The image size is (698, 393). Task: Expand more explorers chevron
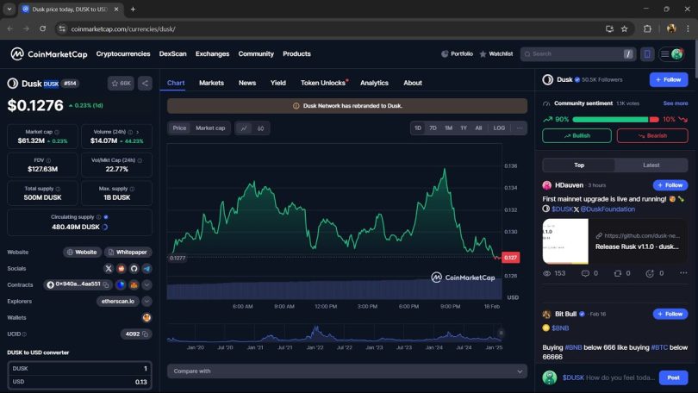tap(146, 302)
